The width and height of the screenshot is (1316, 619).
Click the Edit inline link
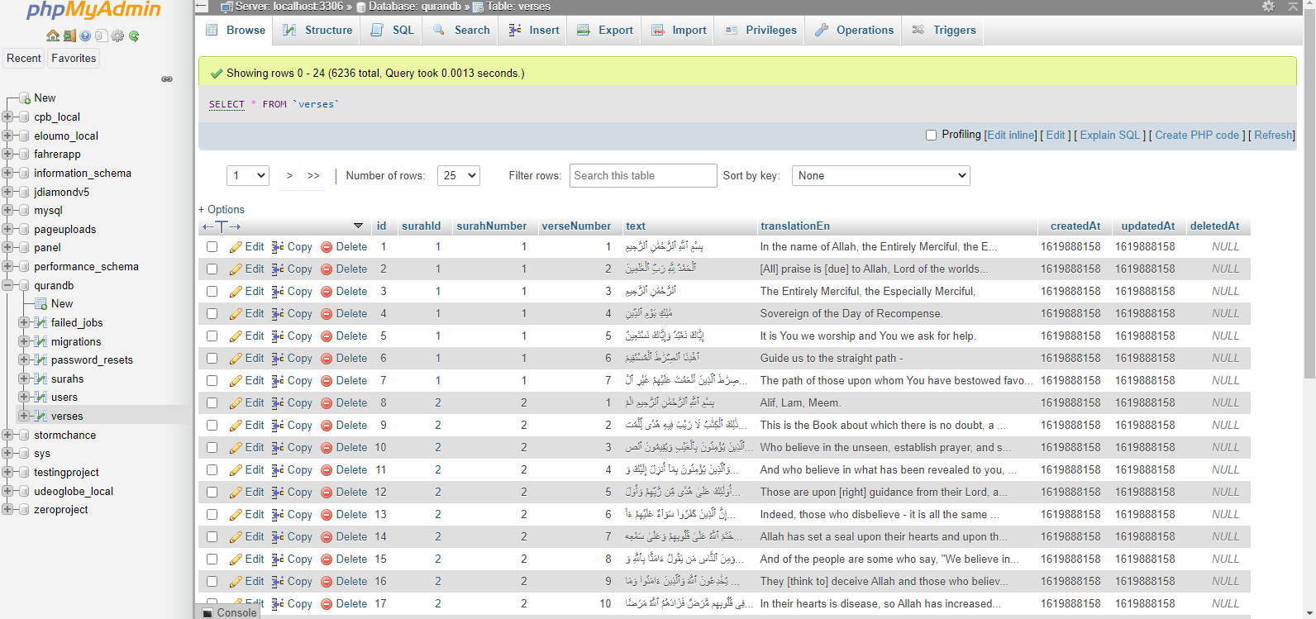tap(1012, 135)
